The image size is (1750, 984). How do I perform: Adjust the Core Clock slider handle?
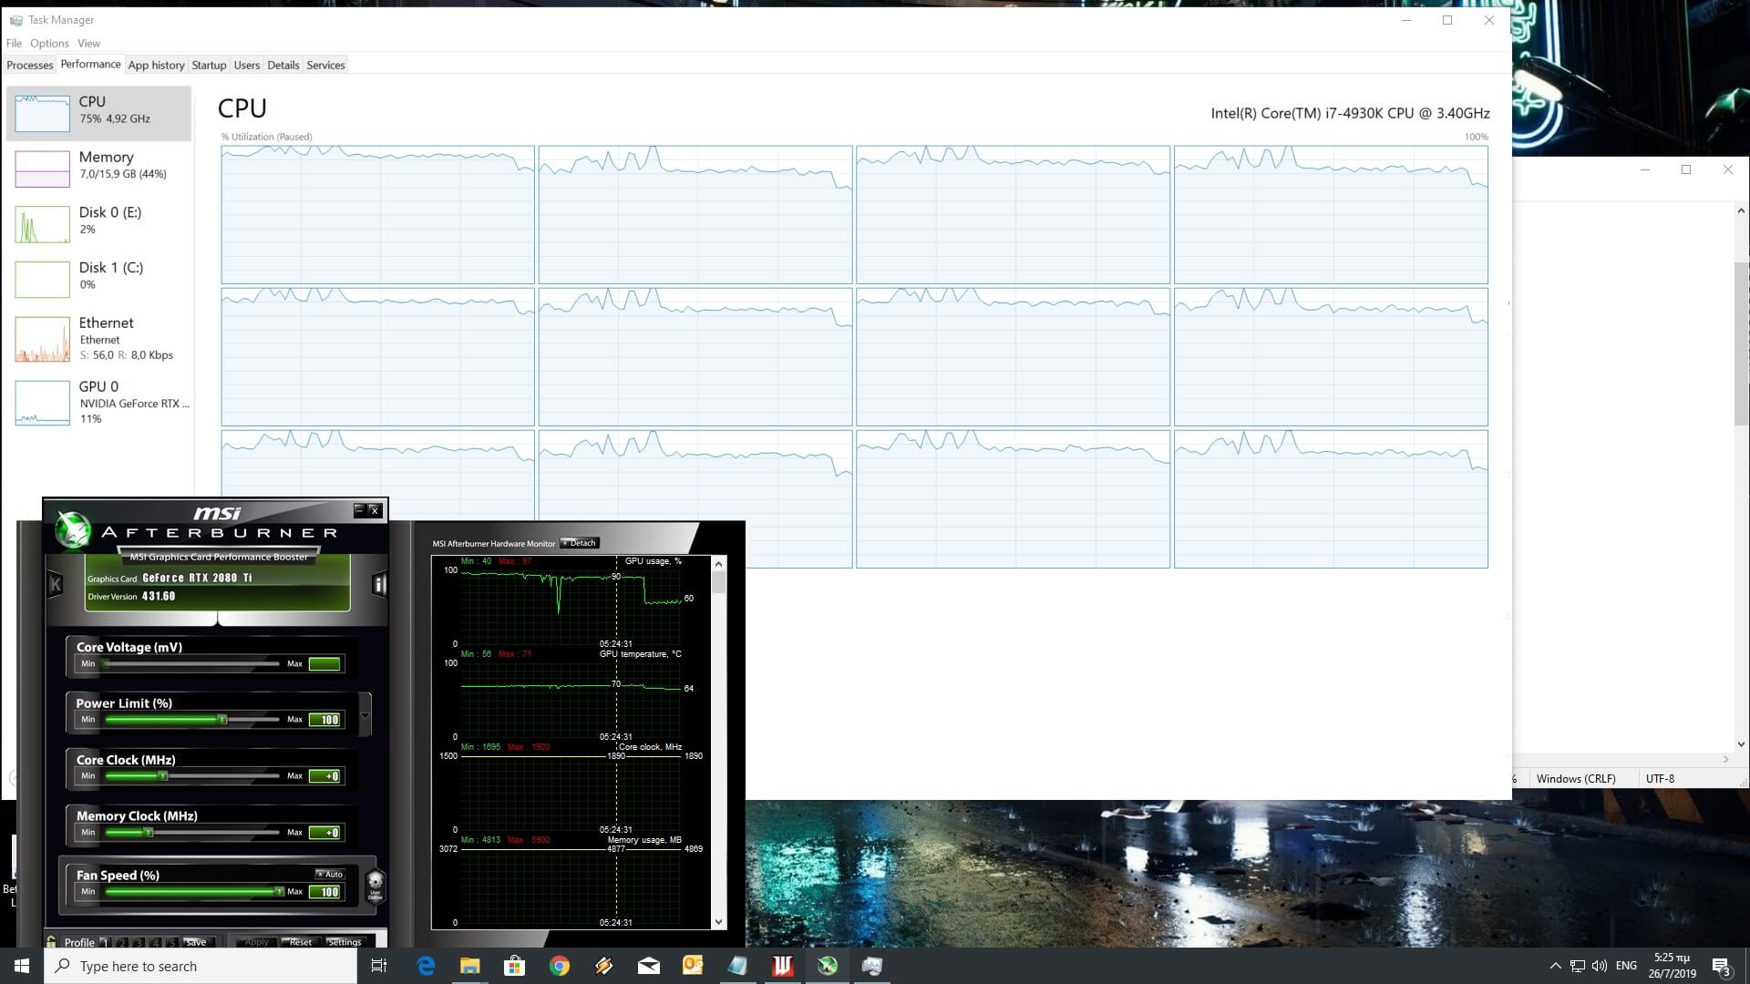tap(163, 776)
